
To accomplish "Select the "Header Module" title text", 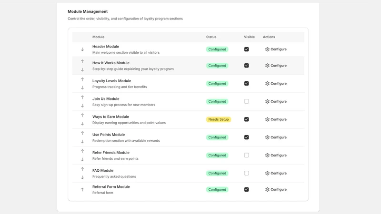I will click(x=106, y=47).
